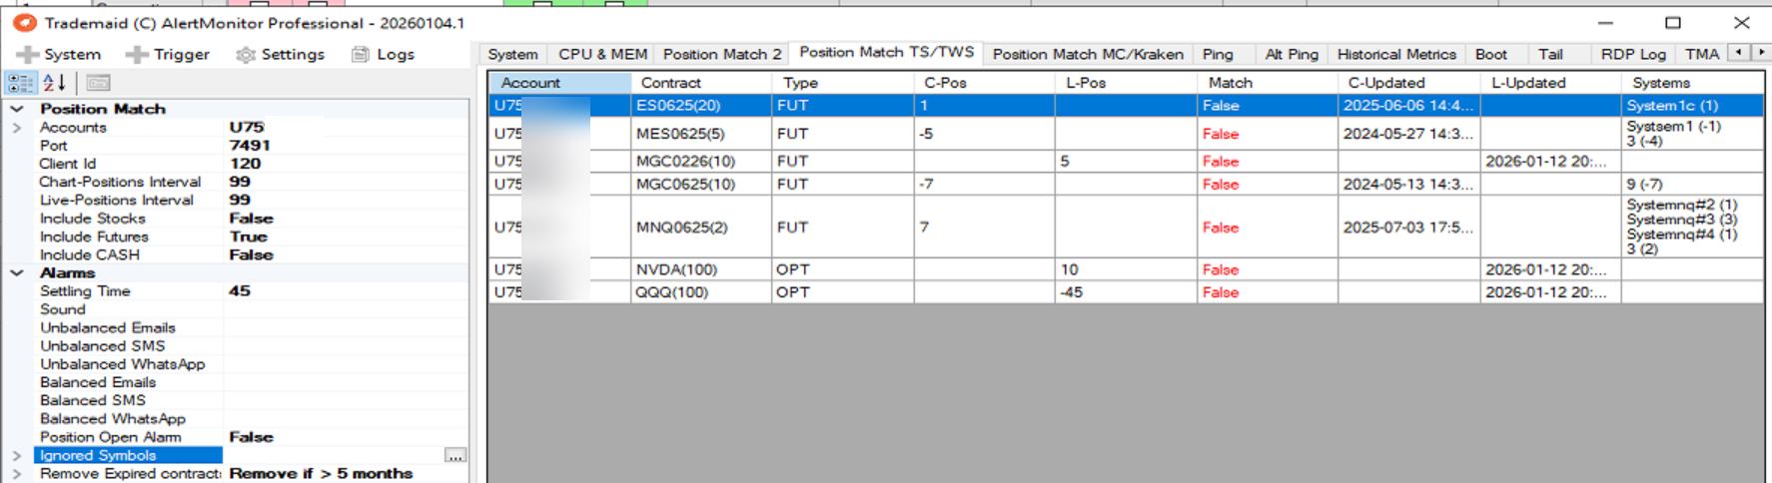Click the Categorized view icon in property grid
This screenshot has height=483, width=1772.
[20, 83]
